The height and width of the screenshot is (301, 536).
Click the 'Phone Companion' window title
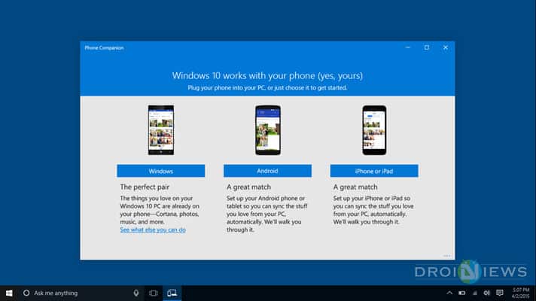point(104,48)
